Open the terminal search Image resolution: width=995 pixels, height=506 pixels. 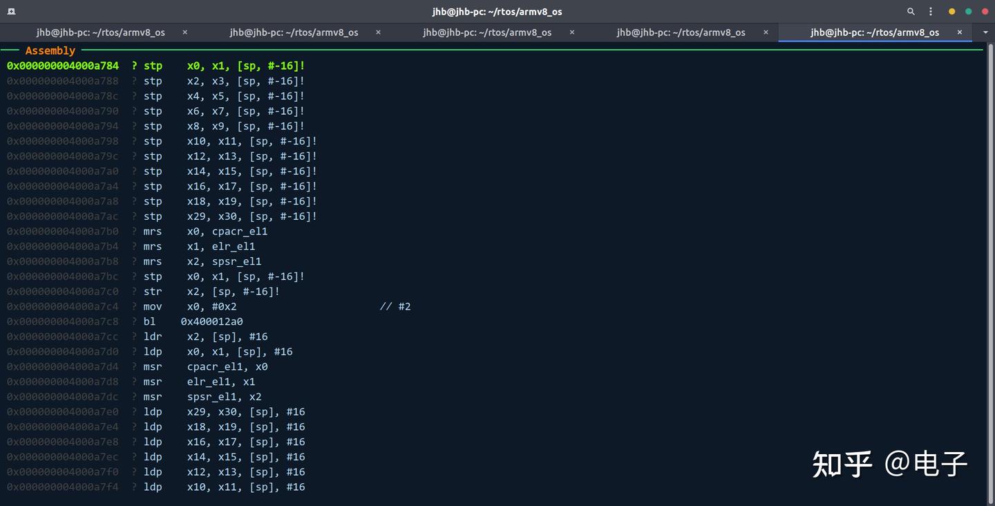pos(911,12)
